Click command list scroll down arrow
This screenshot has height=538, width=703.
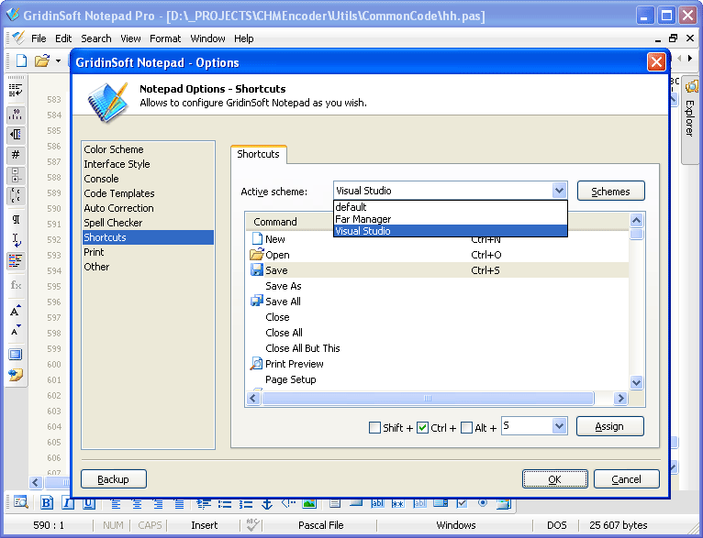point(636,382)
